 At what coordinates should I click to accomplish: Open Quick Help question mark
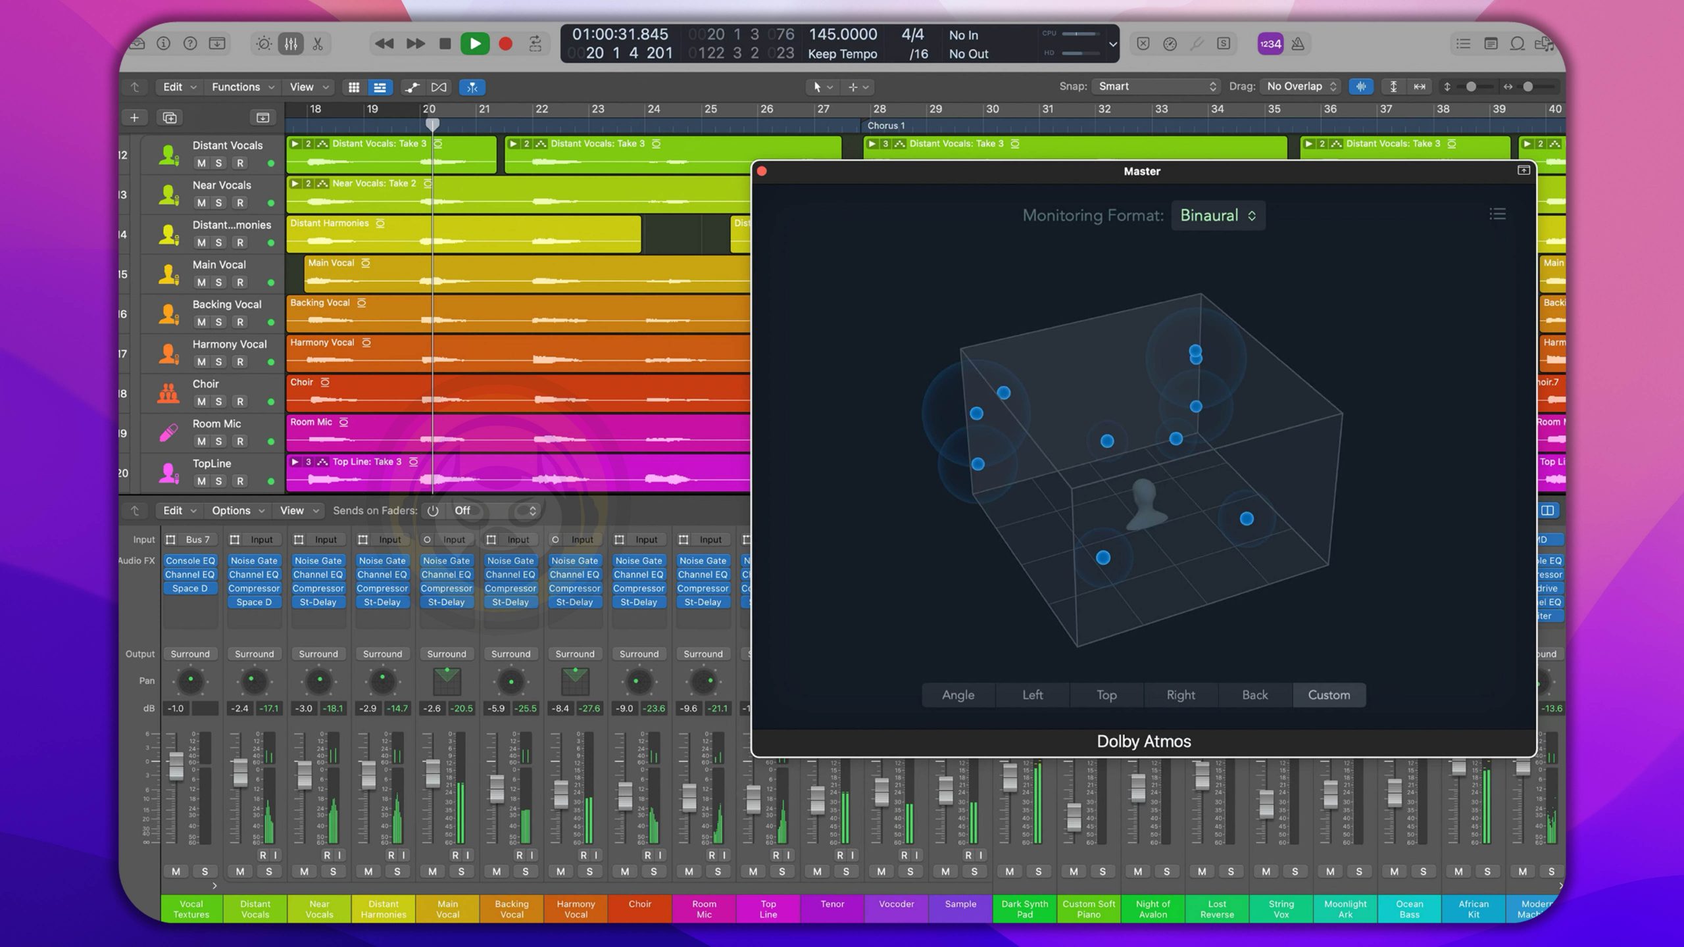click(x=190, y=44)
